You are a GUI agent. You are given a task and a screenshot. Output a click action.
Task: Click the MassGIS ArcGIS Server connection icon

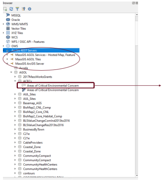tap(12, 64)
